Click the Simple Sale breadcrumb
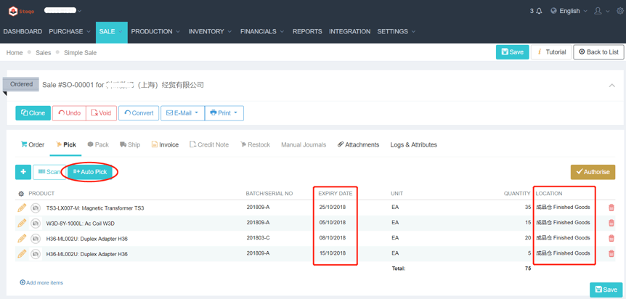Screen dimensions: 626x299 pos(80,53)
